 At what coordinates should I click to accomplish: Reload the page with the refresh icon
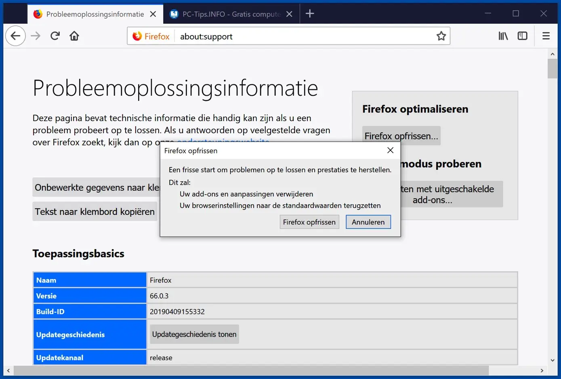pos(55,36)
